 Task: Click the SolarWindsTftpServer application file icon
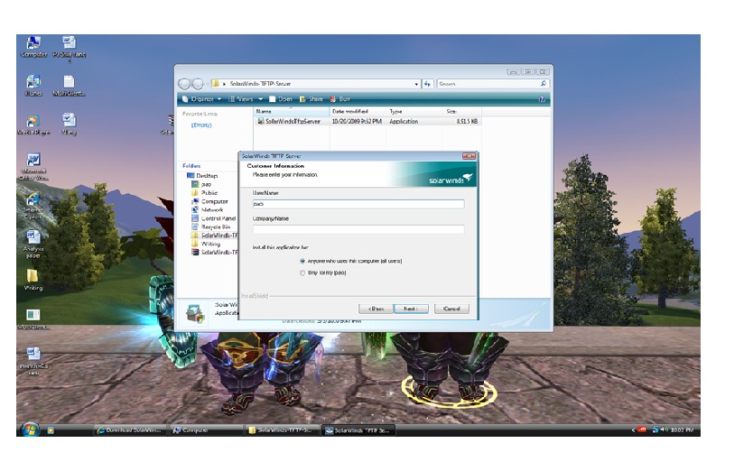[261, 122]
